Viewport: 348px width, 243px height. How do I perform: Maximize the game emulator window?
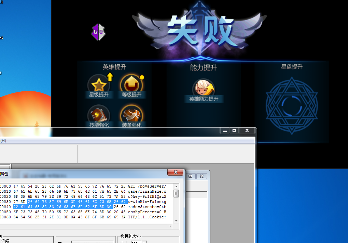(234, 130)
